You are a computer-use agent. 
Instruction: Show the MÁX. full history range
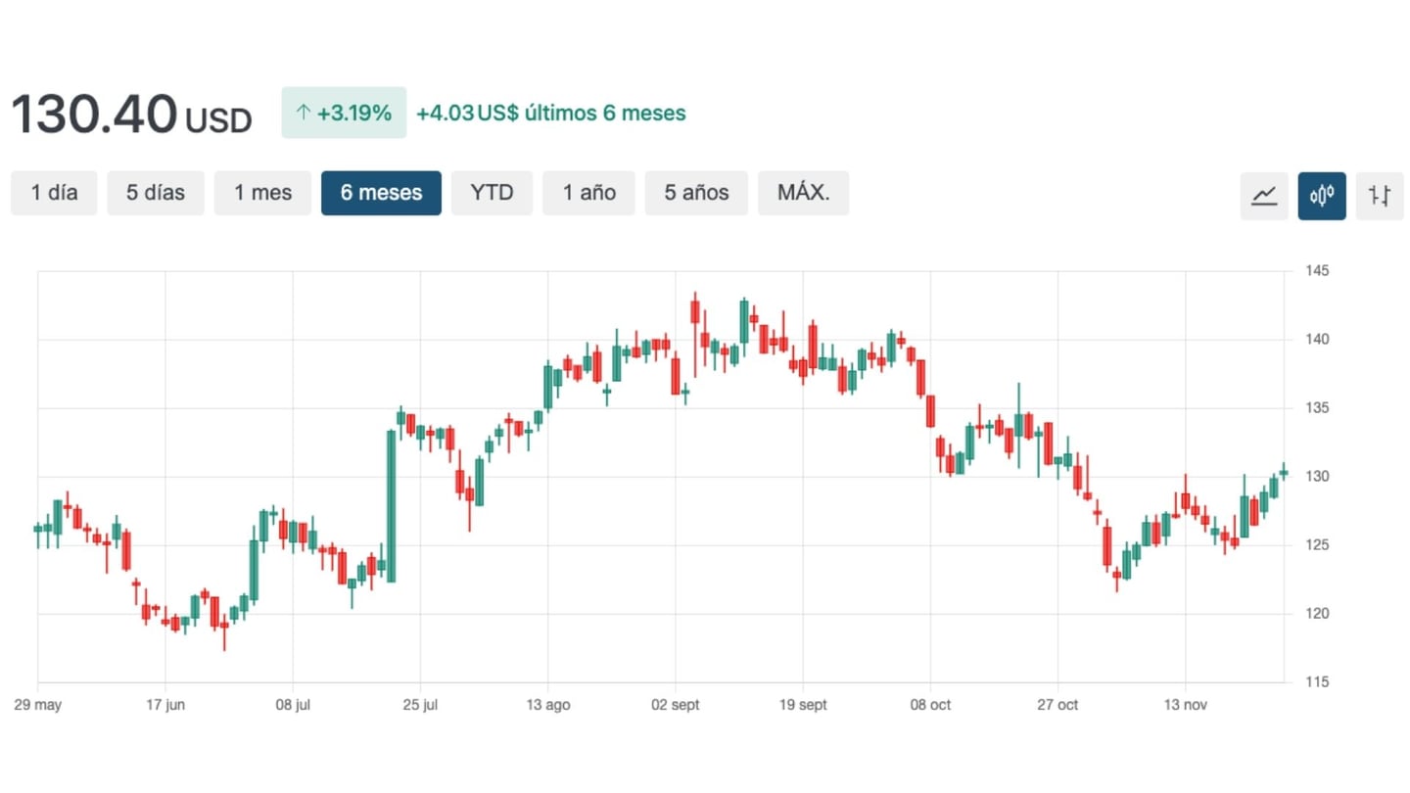803,193
